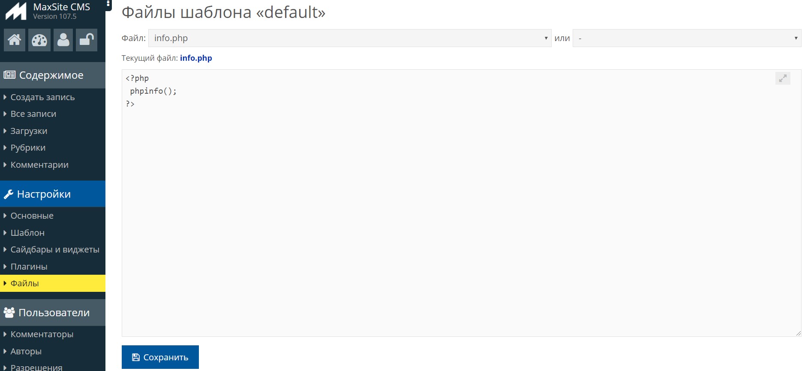Expand the code editor to fullscreen
Screen dimensions: 811x371
(x=783, y=78)
